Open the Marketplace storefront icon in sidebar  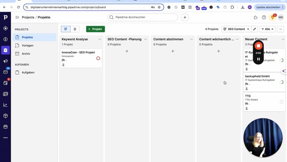tap(5, 127)
